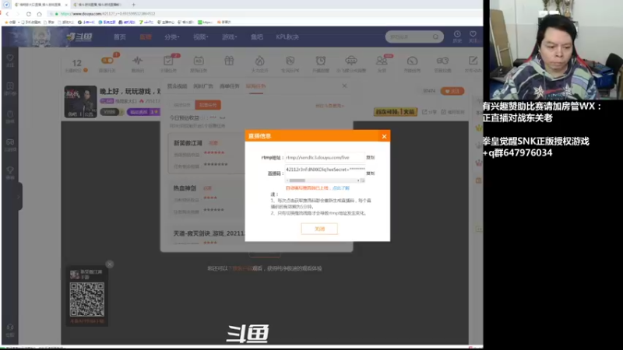
Task: Switch to the 闲时广告 tab
Action: point(203,86)
